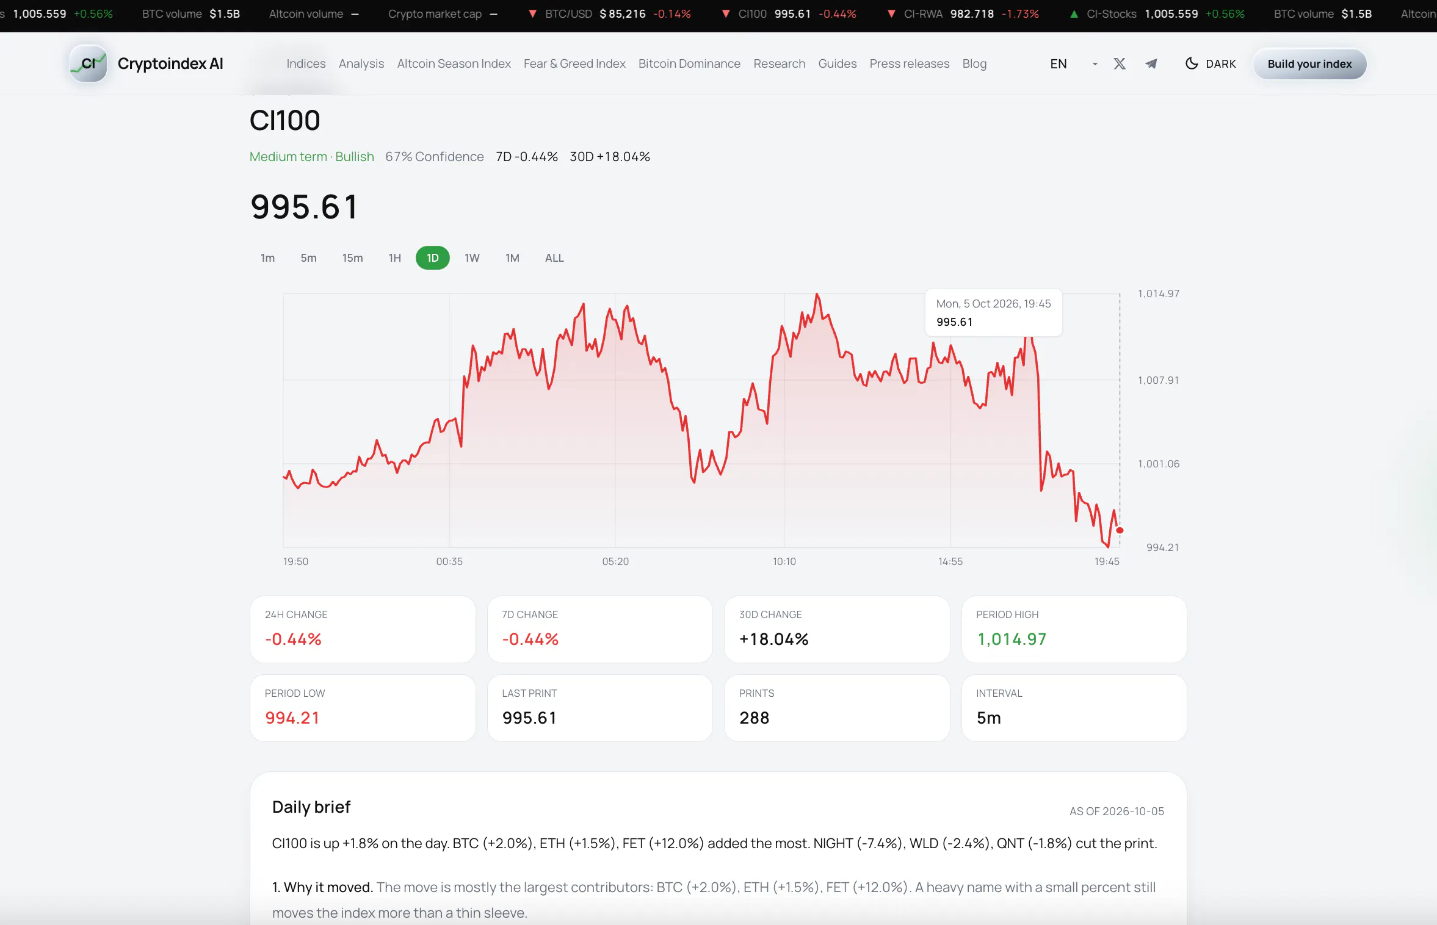
Task: Click the 30D CHANGE +18.04% card
Action: [836, 629]
